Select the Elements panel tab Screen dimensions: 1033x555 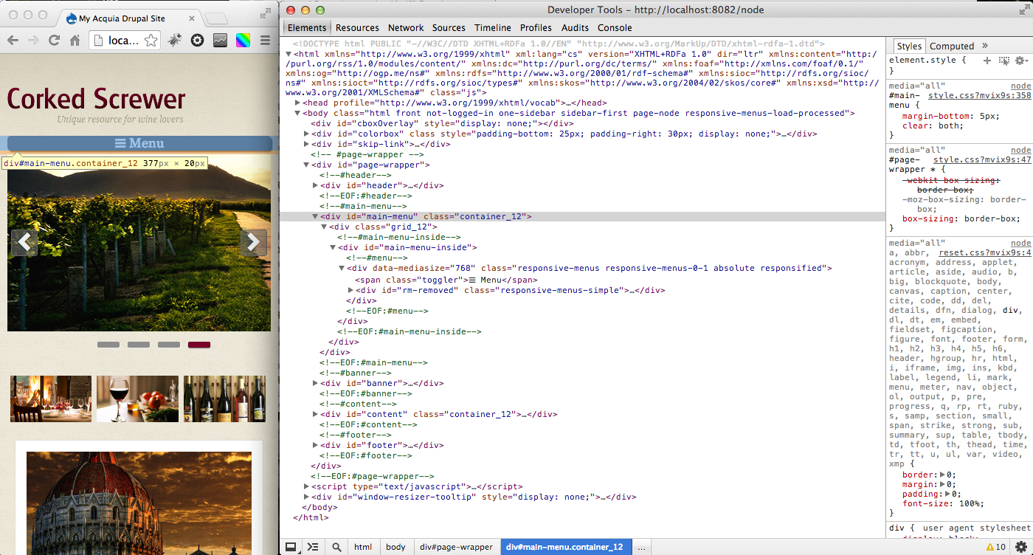307,28
